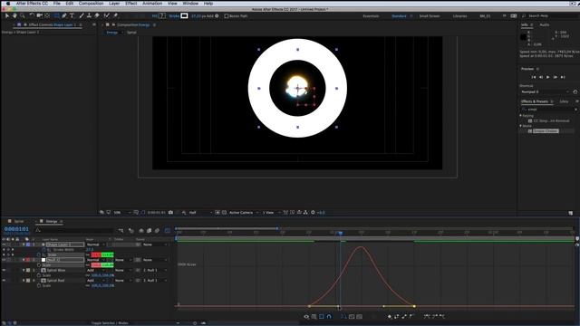
Task: Switch to the Small Screen workspace
Action: pos(430,16)
